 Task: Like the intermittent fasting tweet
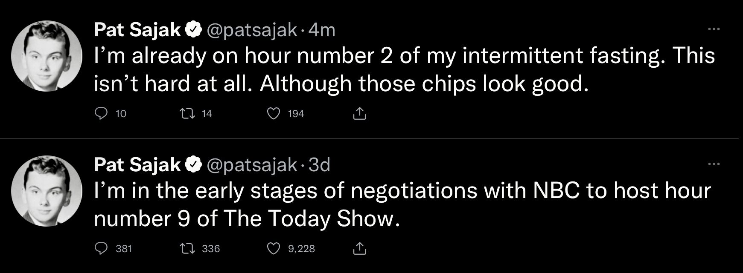(273, 113)
